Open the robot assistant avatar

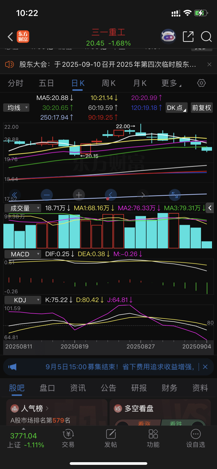pyautogui.click(x=168, y=37)
